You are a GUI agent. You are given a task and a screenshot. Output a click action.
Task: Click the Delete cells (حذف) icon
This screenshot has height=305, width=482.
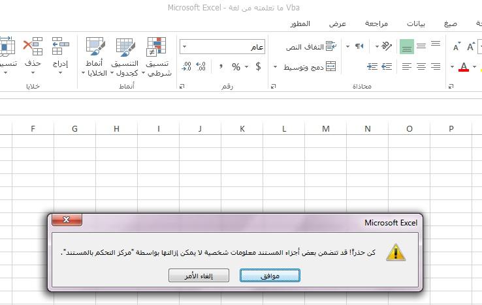coord(33,46)
